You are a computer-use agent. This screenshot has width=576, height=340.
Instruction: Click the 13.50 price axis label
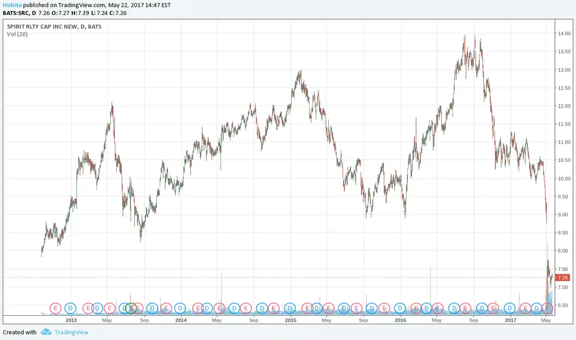(564, 51)
